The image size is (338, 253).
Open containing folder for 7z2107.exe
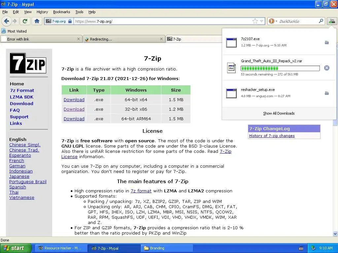pyautogui.click(x=327, y=42)
